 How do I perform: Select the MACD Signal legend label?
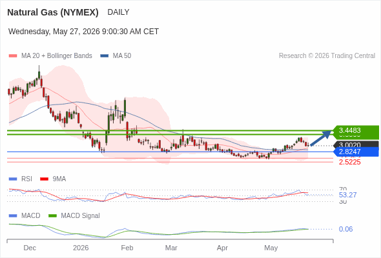point(81,216)
